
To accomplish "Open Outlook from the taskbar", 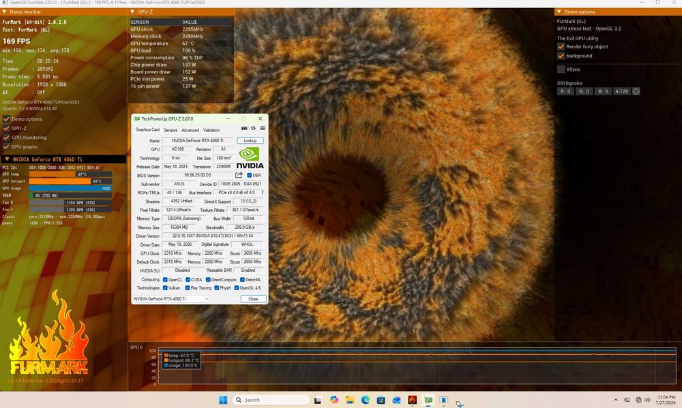I will pos(397,400).
